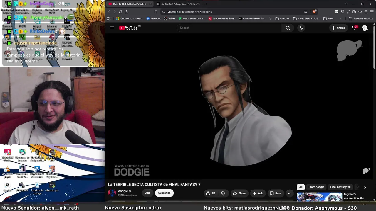Start voice search with the microphone
Viewport: 376px width, 211px height.
(x=301, y=28)
